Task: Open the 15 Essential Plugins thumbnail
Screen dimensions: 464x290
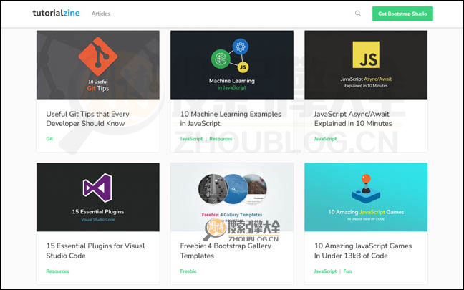Action: [x=97, y=197]
